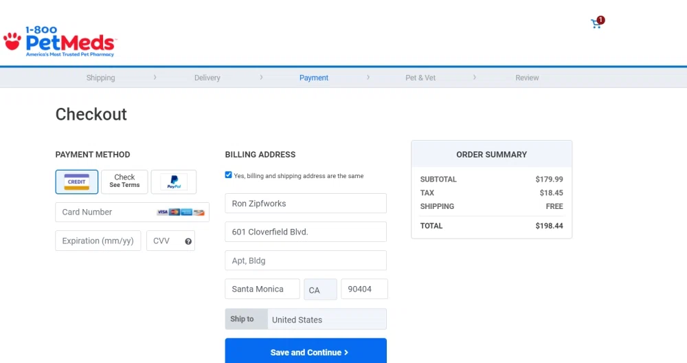The height and width of the screenshot is (363, 687).
Task: Edit the 90404 zip code field
Action: 364,289
